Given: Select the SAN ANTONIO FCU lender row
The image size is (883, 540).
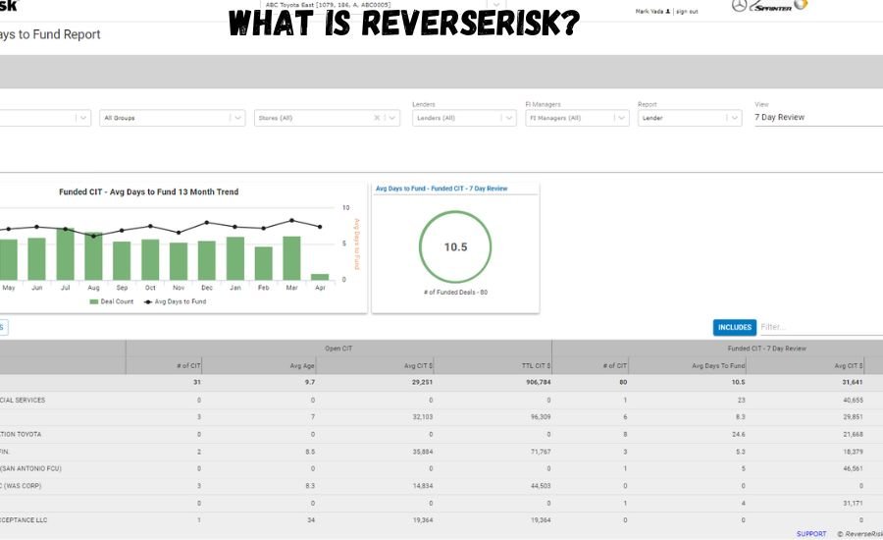Looking at the screenshot, I should (x=441, y=468).
